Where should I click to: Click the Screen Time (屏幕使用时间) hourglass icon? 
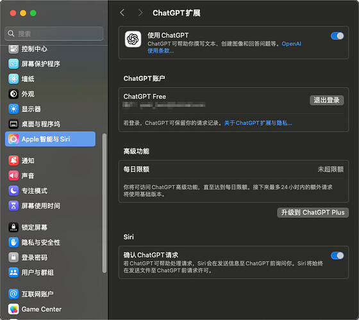point(13,205)
